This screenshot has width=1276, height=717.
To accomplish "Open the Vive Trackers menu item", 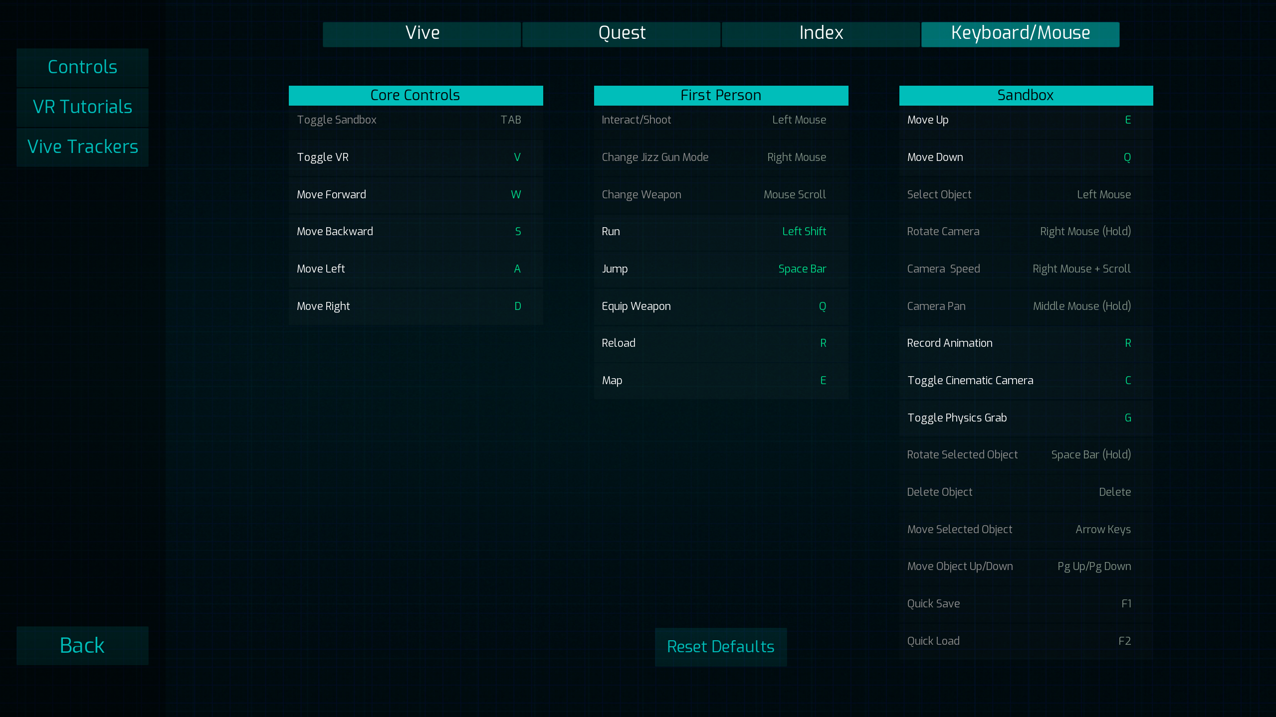I will pyautogui.click(x=82, y=147).
